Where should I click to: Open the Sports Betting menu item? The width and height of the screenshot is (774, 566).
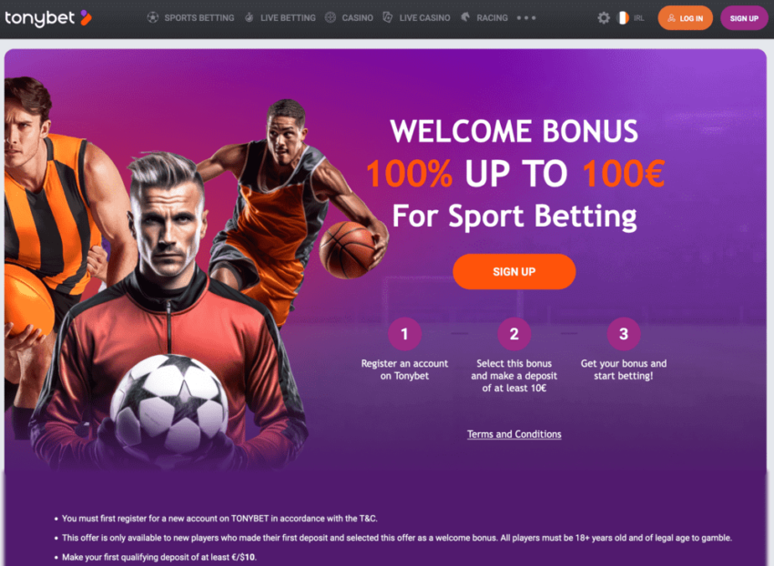tap(199, 18)
